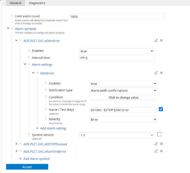Screen dimensions: 190x173
Task: Click the circle marker beside Condition
Action: [46, 97]
